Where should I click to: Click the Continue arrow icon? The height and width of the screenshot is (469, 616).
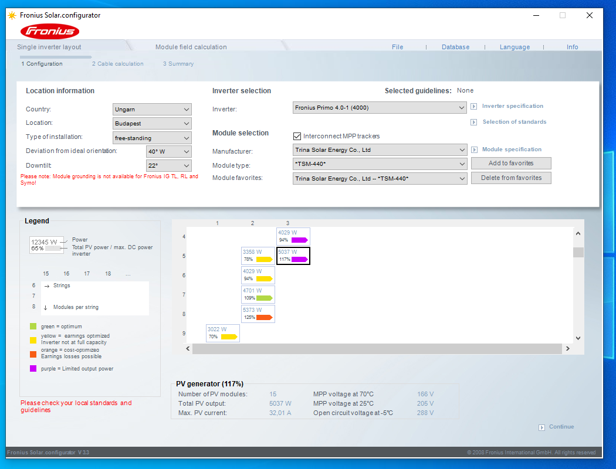pos(541,427)
